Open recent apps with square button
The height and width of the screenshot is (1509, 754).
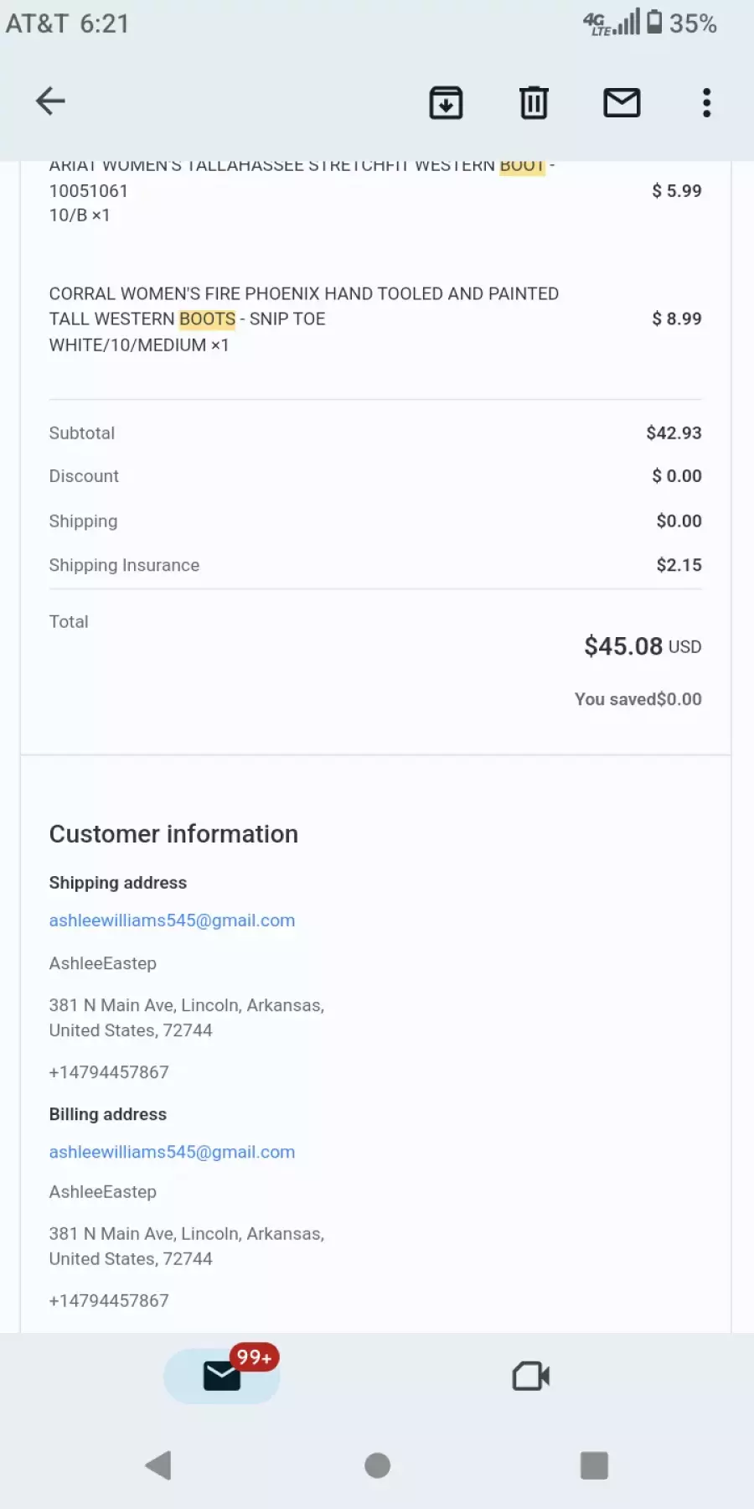594,1465
